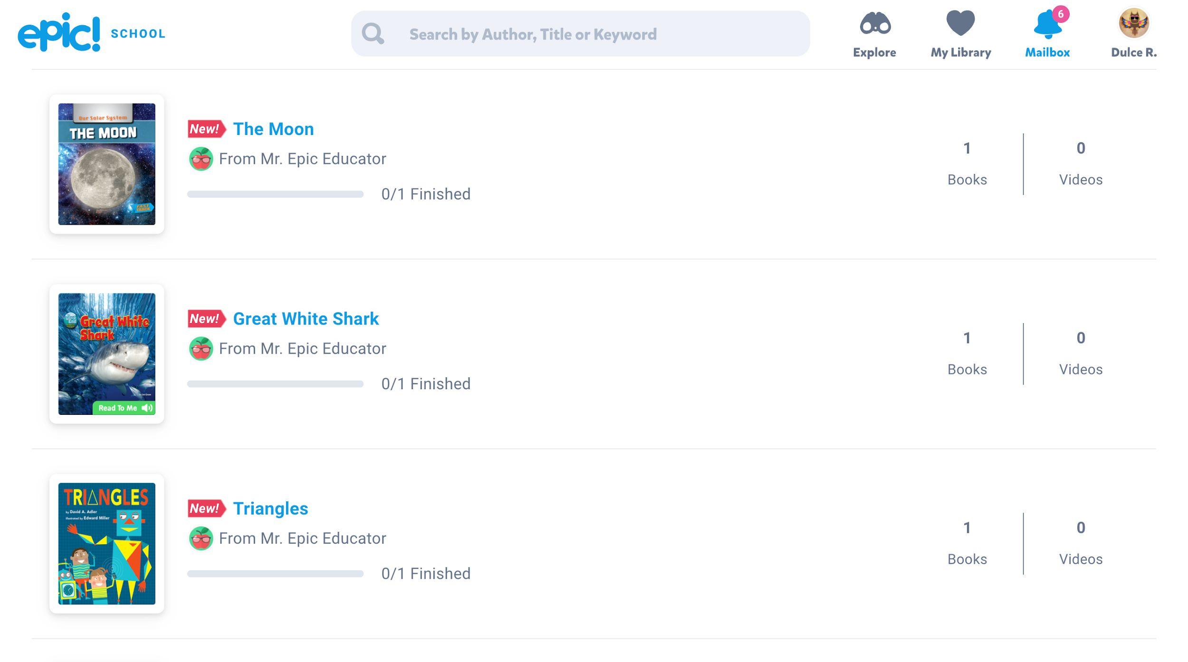Select the My Library menu label
The width and height of the screenshot is (1188, 662).
click(x=960, y=52)
